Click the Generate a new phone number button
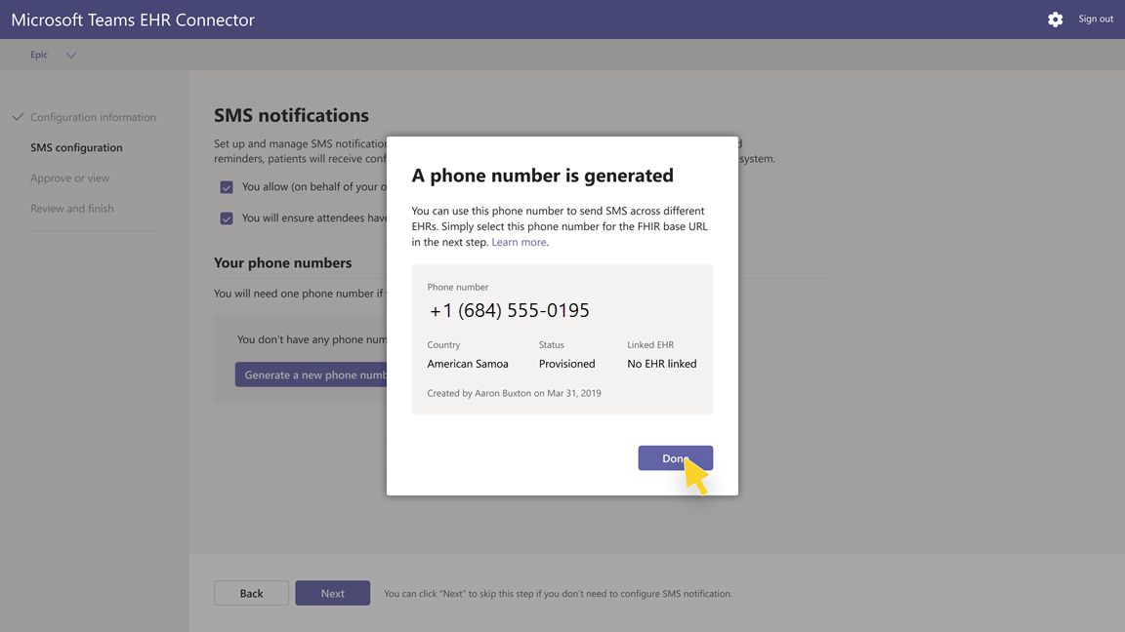This screenshot has height=632, width=1125. [x=312, y=375]
